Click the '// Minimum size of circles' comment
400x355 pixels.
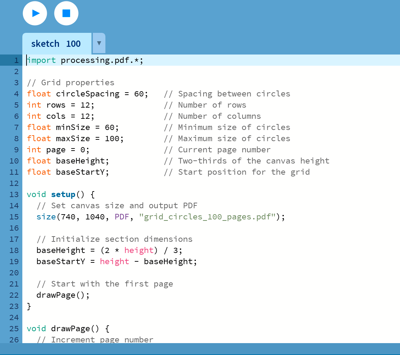[x=227, y=128]
